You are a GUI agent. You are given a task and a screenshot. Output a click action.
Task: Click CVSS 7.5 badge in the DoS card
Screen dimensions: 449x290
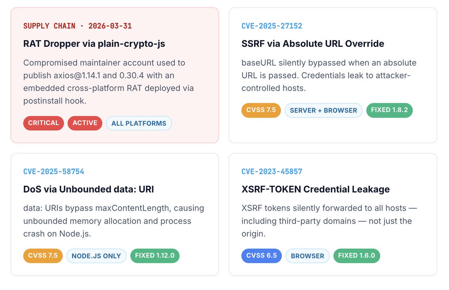coord(43,256)
